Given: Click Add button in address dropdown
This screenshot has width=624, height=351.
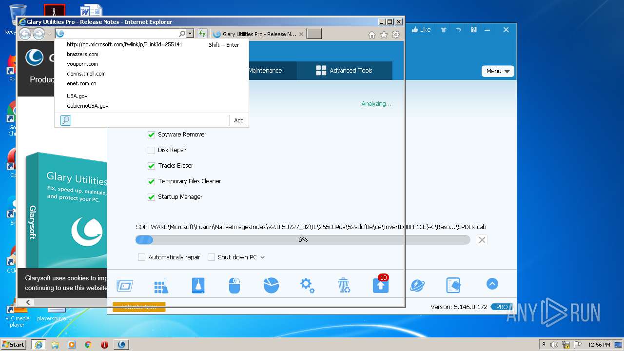Looking at the screenshot, I should (x=239, y=120).
